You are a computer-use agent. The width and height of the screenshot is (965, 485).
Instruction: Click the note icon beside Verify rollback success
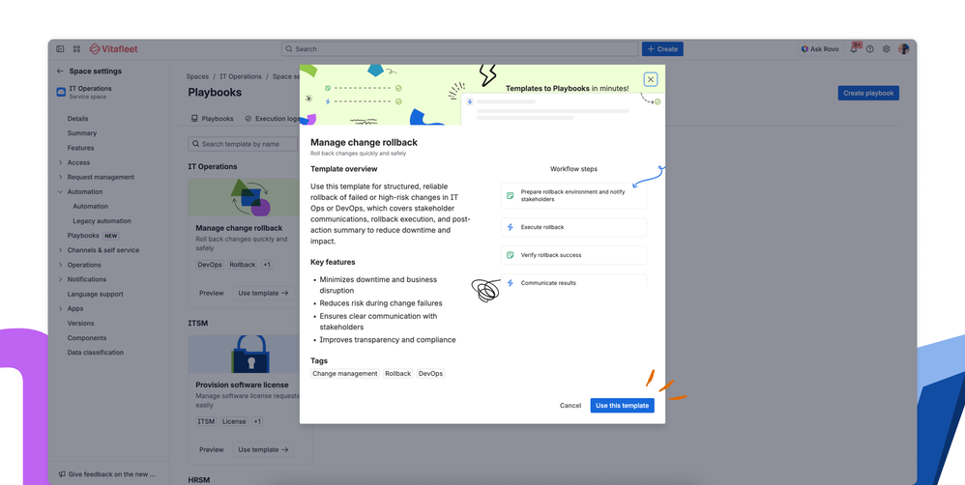(511, 255)
